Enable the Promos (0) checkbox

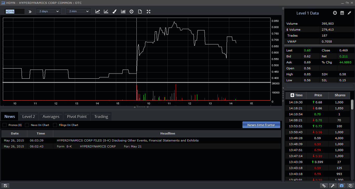click(x=5, y=125)
